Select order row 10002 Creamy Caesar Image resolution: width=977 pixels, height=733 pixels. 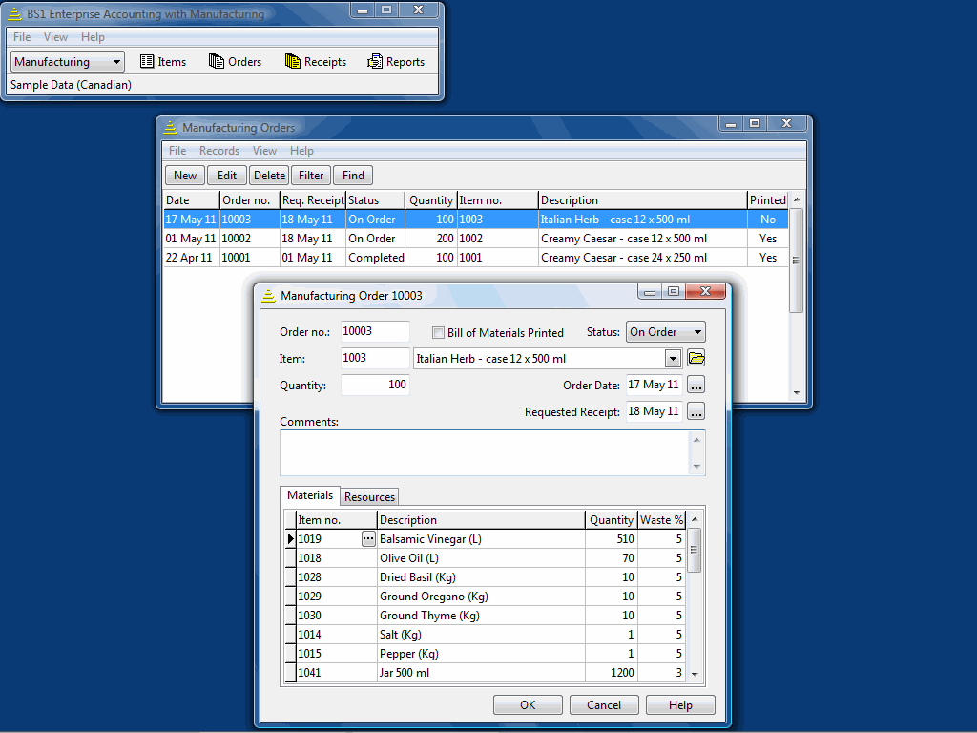coord(475,239)
